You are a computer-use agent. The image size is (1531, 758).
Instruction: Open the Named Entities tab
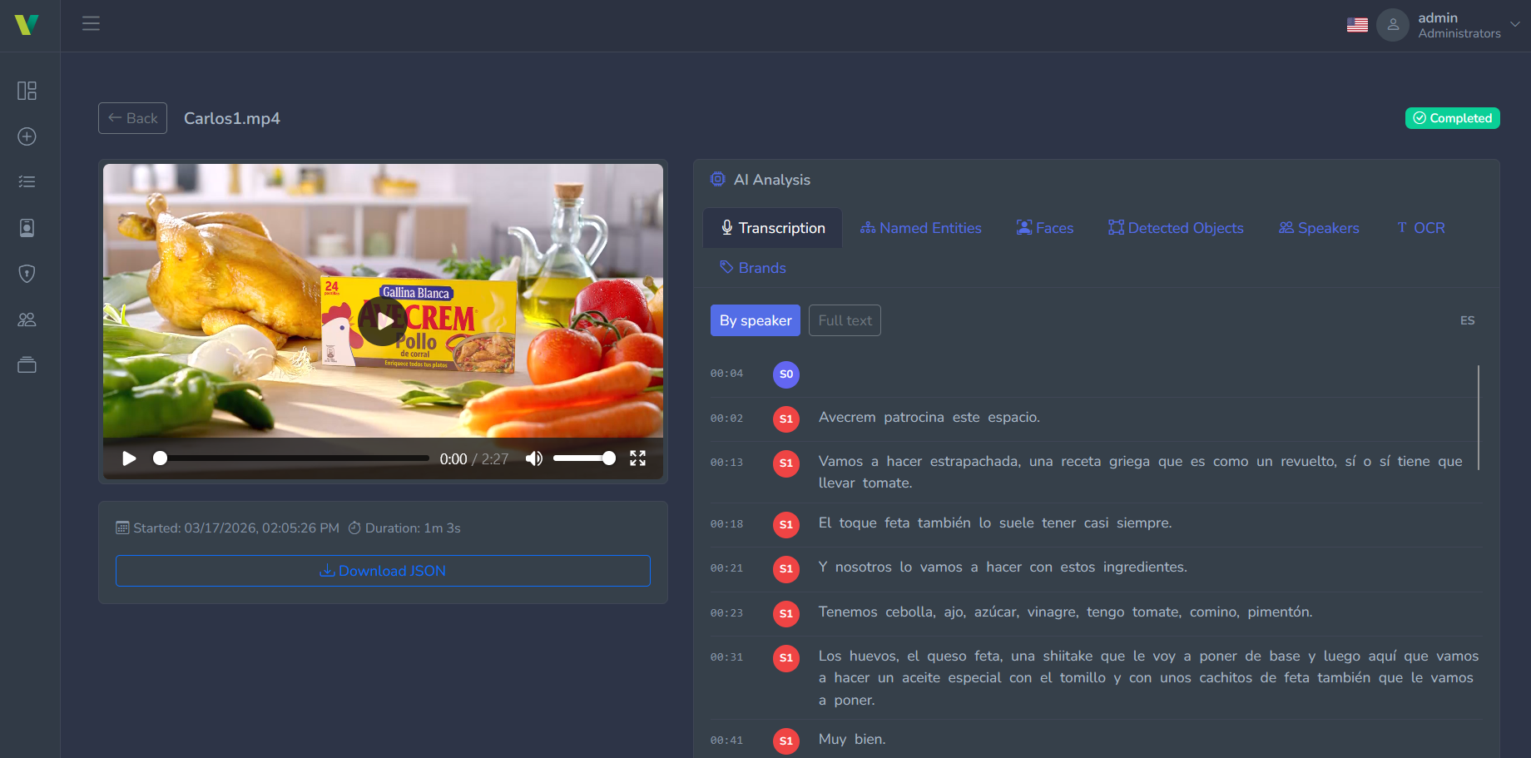tap(921, 228)
